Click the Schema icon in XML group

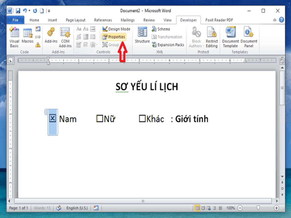[161, 29]
